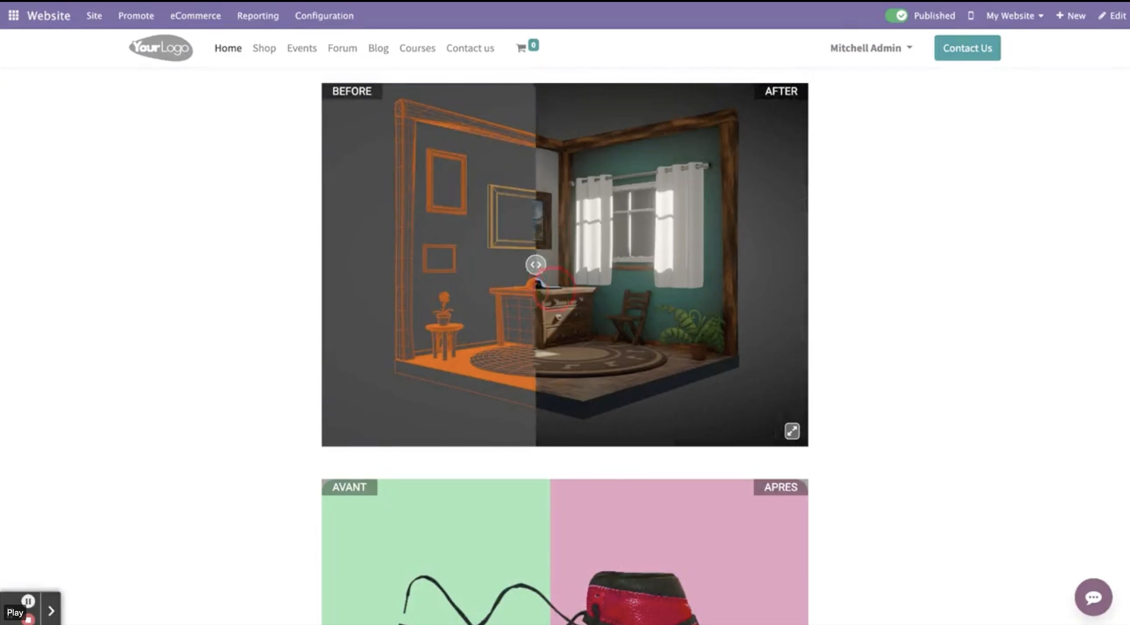Open the live chat bubble
The width and height of the screenshot is (1130, 625).
click(1093, 597)
